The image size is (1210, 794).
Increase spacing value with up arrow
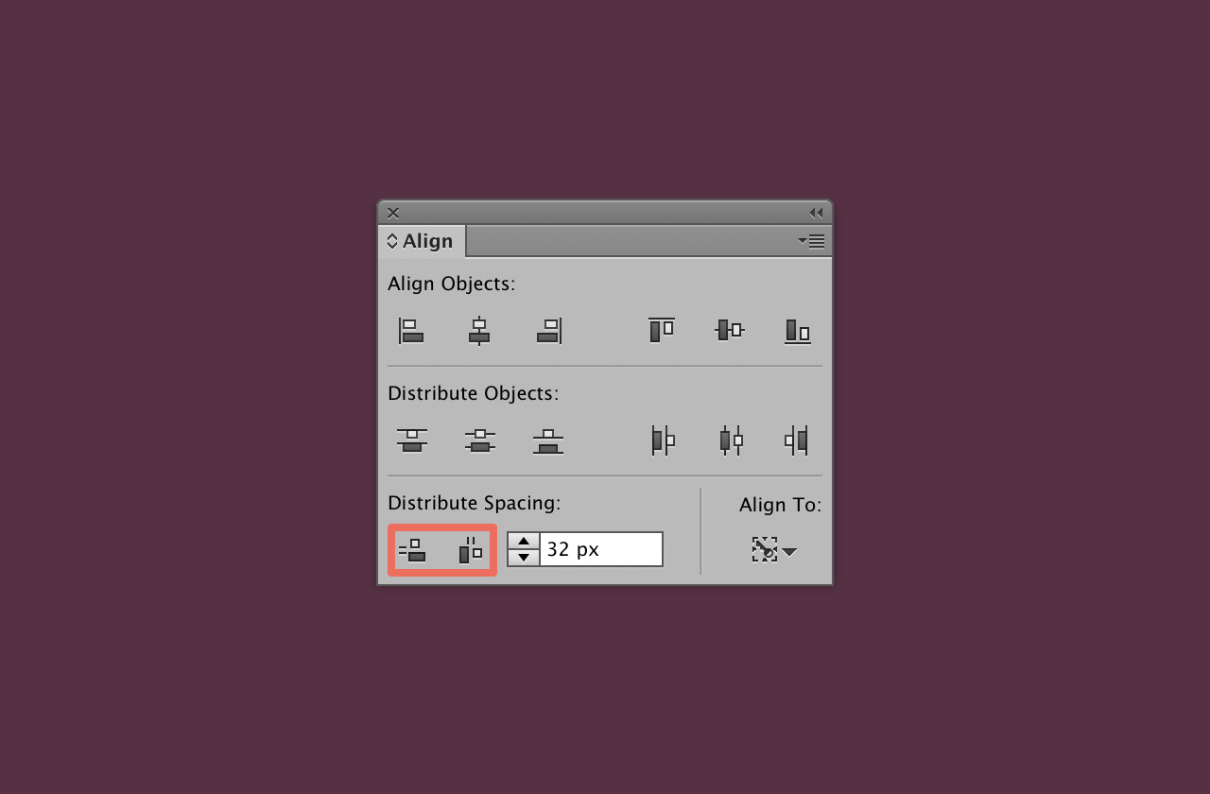click(524, 542)
